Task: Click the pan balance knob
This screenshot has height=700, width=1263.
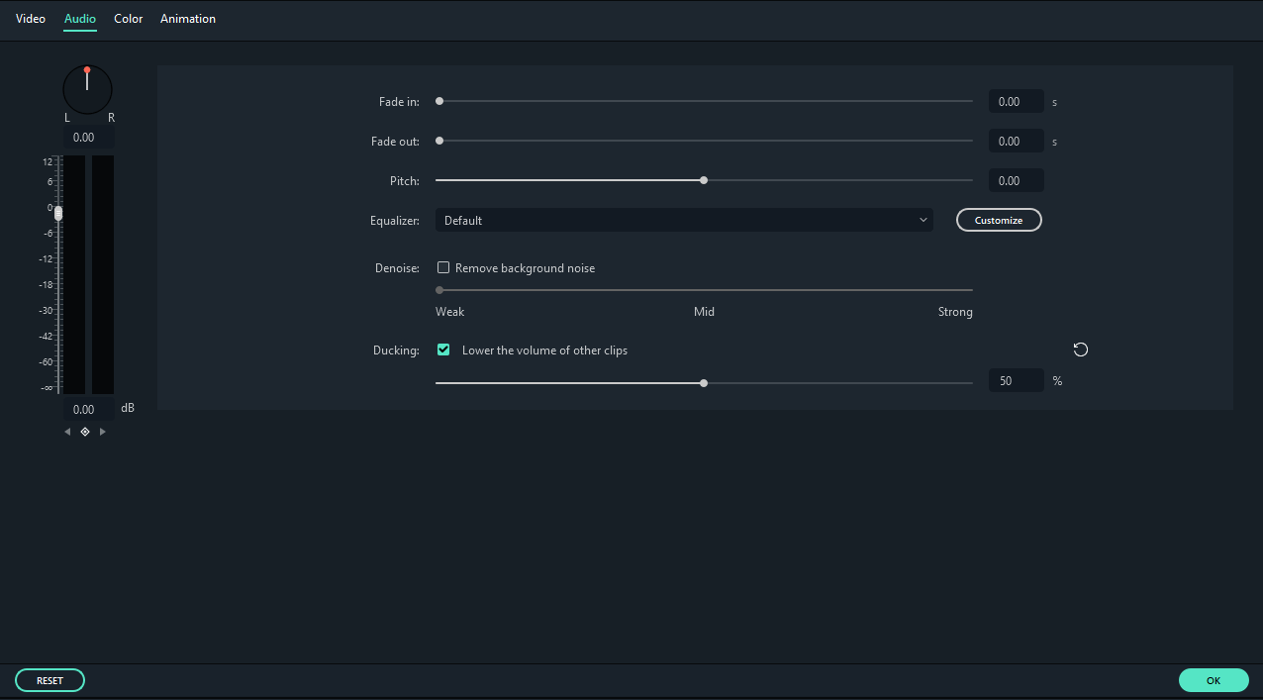Action: point(87,89)
